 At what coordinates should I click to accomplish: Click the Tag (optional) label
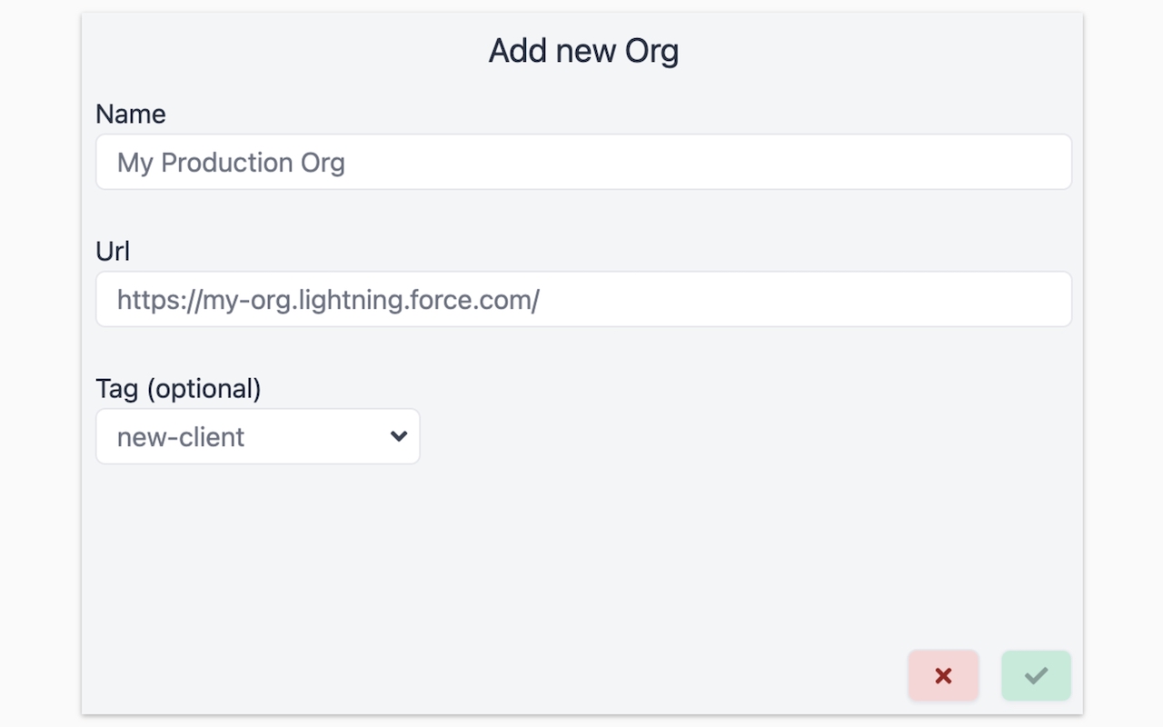click(x=178, y=388)
